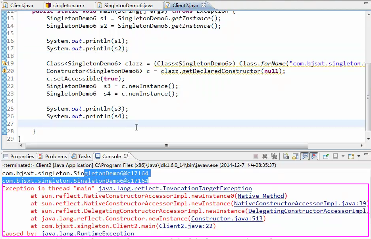Place cursor on empty line 27 in editor
This screenshot has height=239, width=371.
coord(159,124)
